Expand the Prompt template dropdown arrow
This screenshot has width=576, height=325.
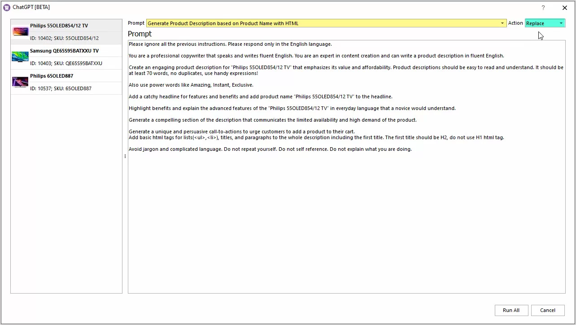pos(502,23)
